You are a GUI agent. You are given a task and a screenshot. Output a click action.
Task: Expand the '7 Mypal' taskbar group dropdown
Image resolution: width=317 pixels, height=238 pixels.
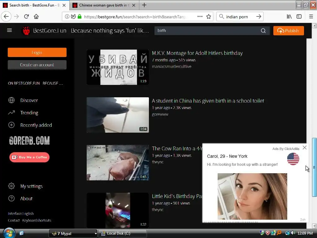[95, 233]
